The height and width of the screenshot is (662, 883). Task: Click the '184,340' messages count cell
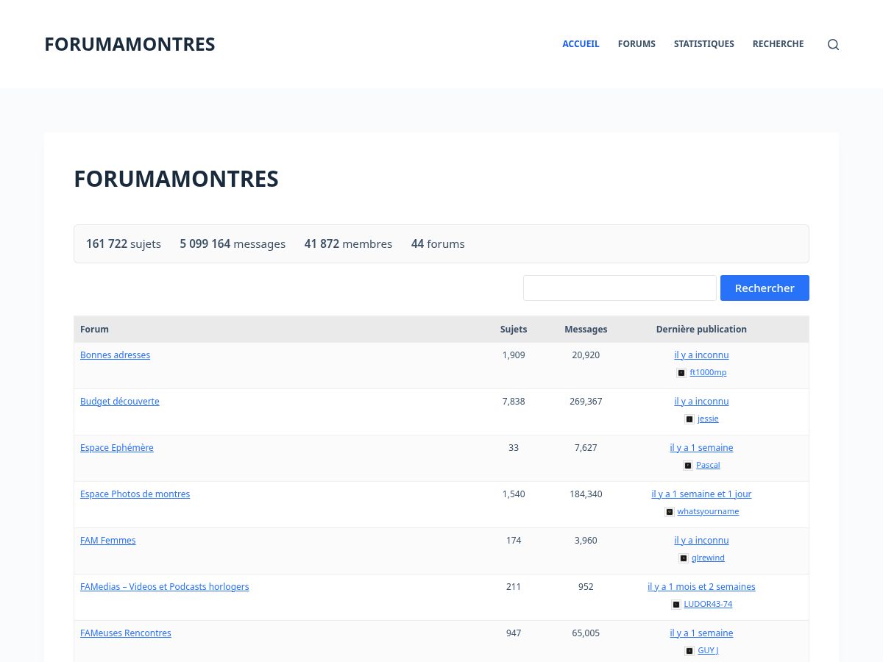coord(586,494)
